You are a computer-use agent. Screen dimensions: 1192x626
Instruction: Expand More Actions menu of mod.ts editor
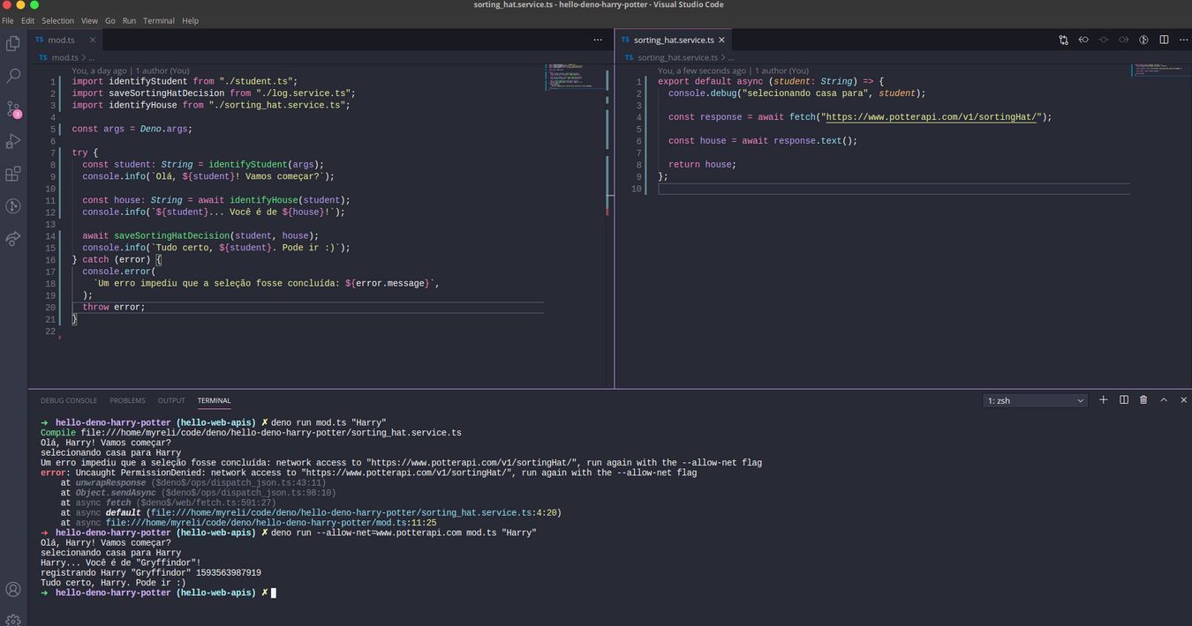[598, 40]
